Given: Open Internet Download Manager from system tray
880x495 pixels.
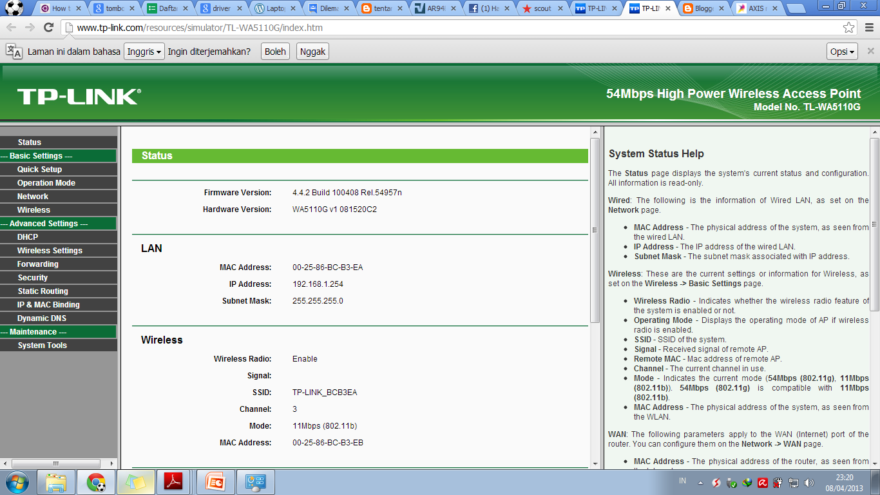Looking at the screenshot, I should (x=746, y=483).
